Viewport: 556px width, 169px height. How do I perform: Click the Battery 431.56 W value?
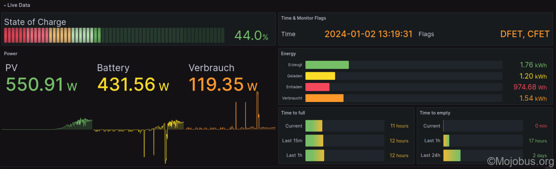(133, 84)
